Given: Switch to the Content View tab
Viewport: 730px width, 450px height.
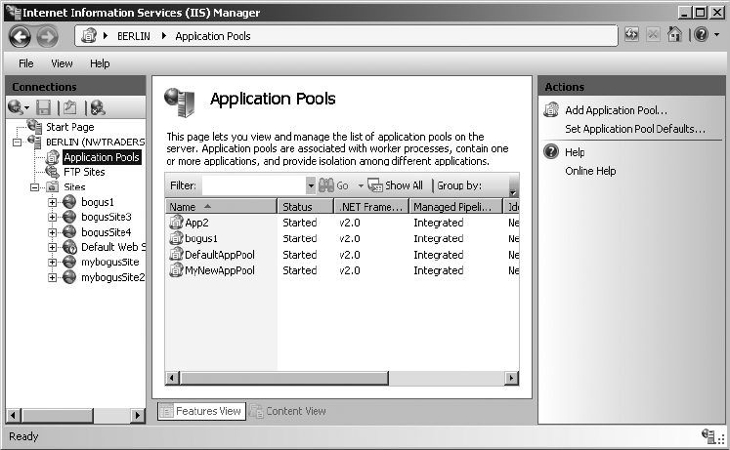Looking at the screenshot, I should [x=287, y=411].
